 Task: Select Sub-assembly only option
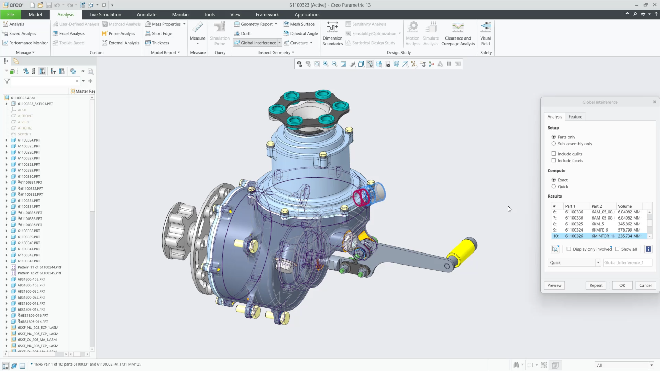pyautogui.click(x=553, y=144)
